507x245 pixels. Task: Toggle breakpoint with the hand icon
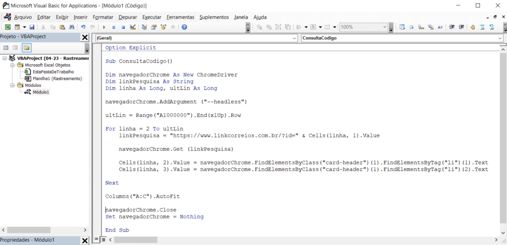tap(473, 27)
